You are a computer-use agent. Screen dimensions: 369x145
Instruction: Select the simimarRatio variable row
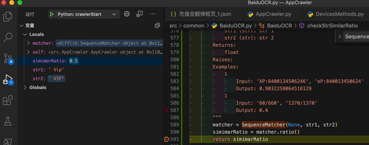(90, 61)
